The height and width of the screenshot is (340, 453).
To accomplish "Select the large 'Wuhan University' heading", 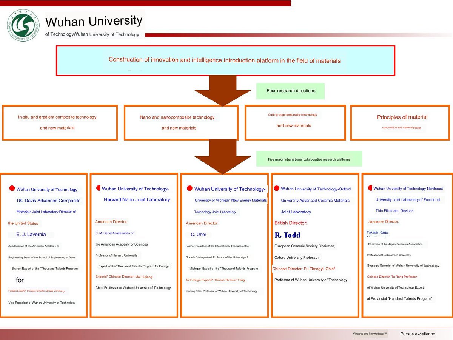I will [94, 21].
